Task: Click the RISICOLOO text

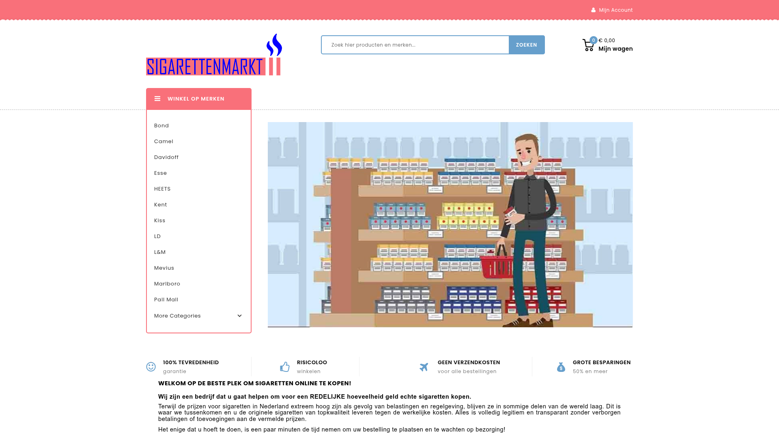Action: (312, 363)
